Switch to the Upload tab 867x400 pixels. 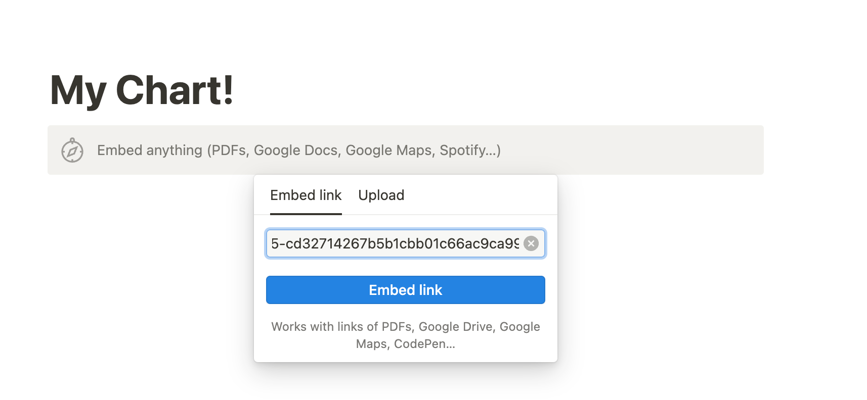[381, 195]
